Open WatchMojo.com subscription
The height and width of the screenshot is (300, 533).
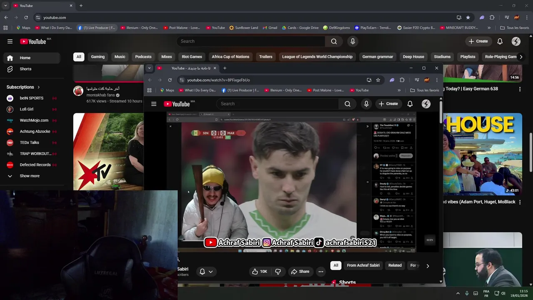click(x=32, y=120)
